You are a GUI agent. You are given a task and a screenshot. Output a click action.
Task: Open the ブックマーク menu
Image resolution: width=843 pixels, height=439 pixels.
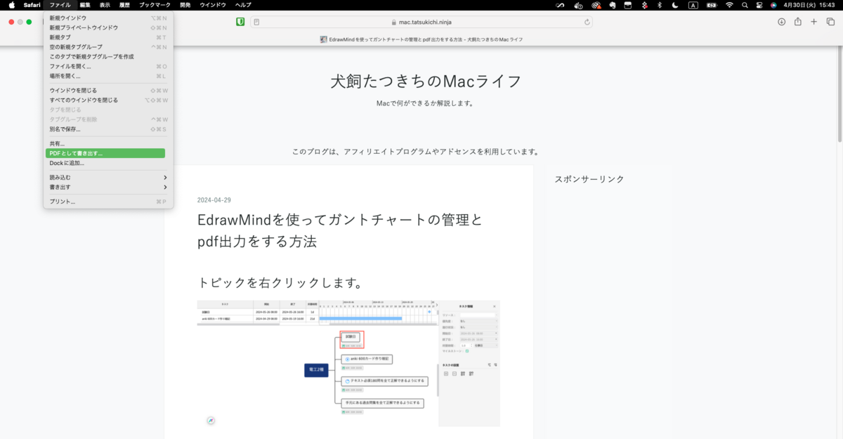pyautogui.click(x=155, y=5)
